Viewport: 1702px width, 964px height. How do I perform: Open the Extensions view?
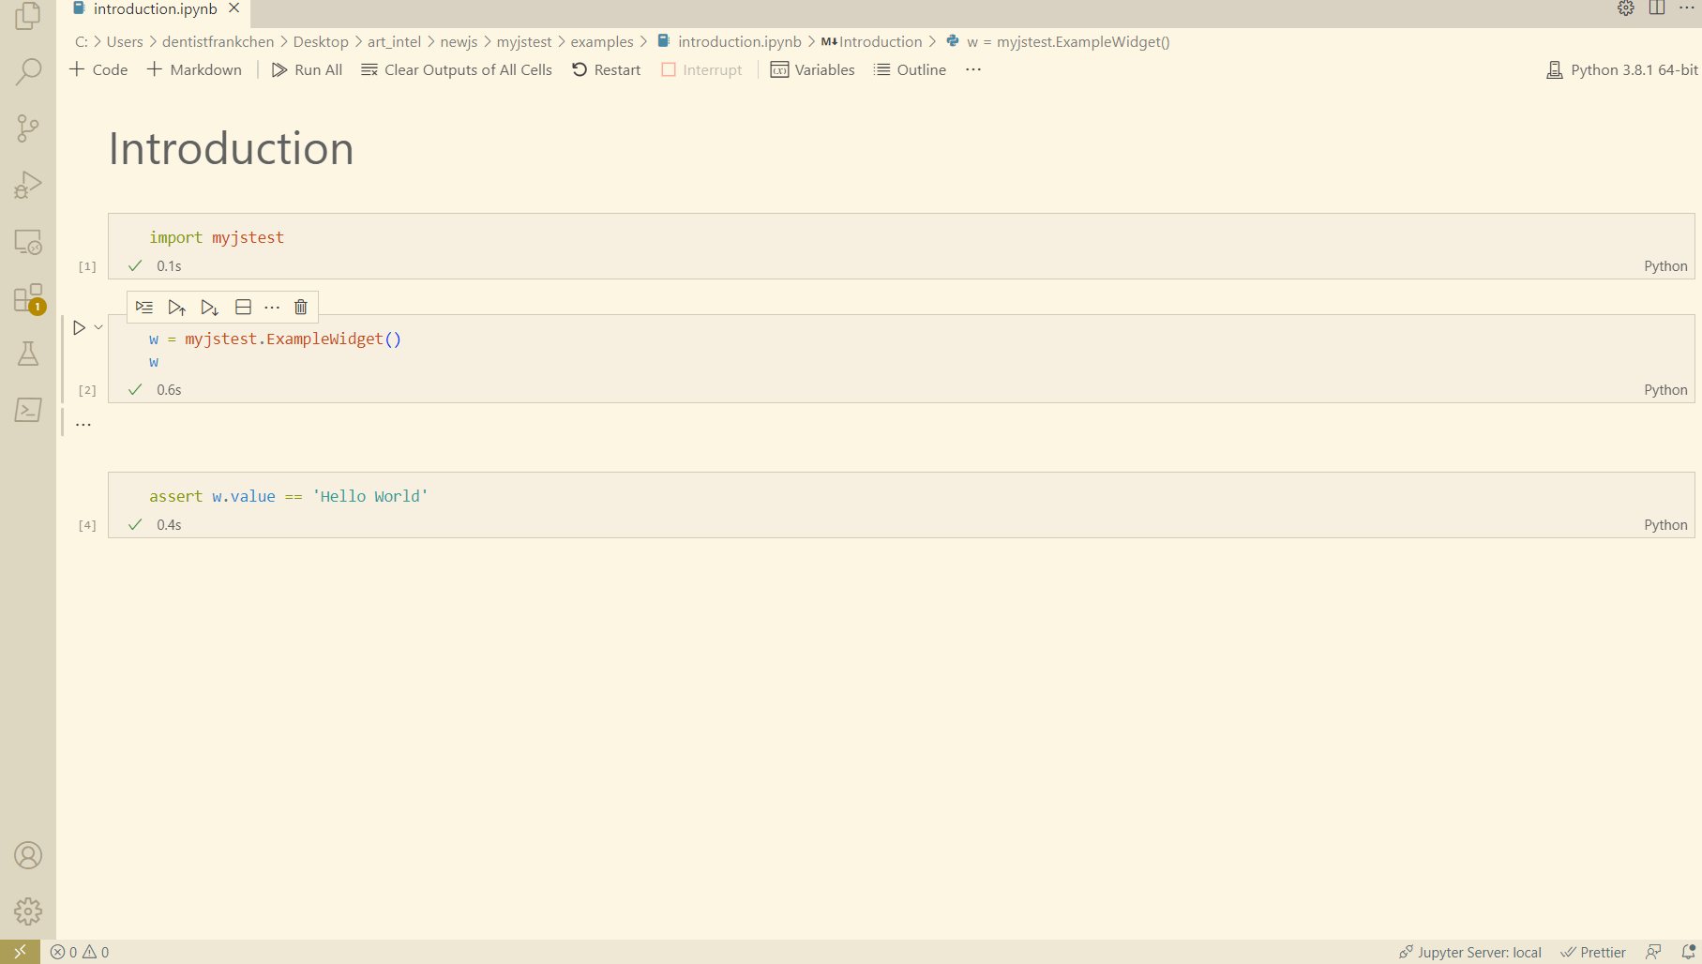pos(28,297)
